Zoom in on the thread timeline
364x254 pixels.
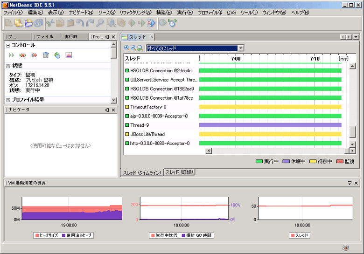coord(127,48)
